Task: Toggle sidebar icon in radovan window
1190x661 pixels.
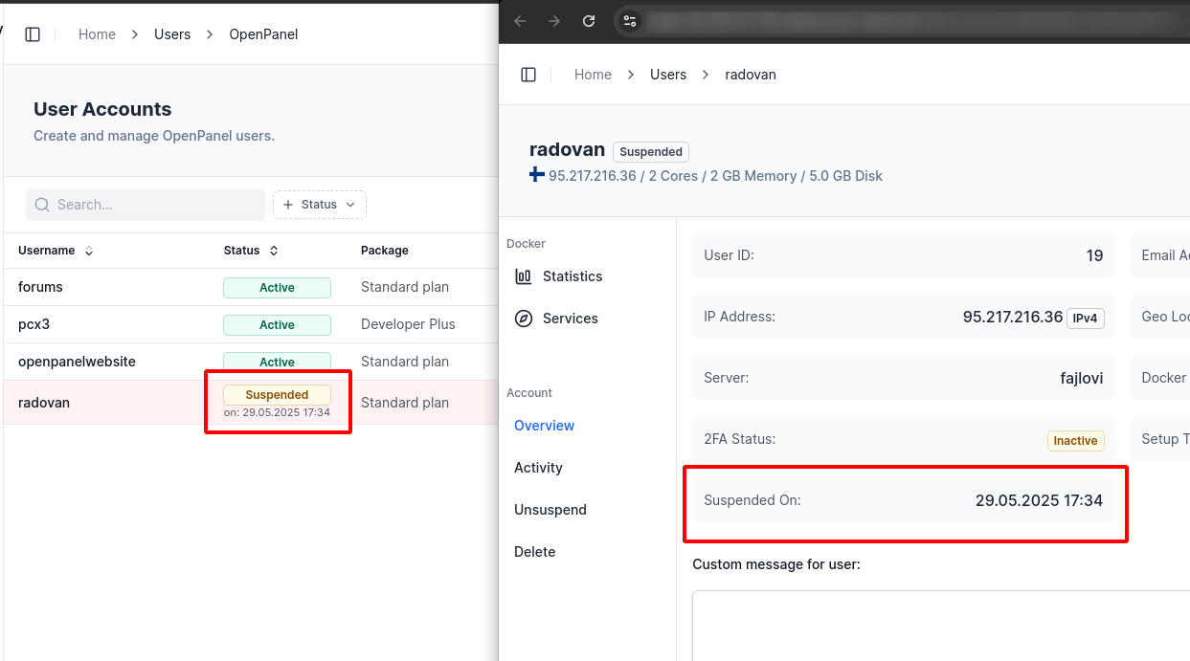Action: coord(528,75)
